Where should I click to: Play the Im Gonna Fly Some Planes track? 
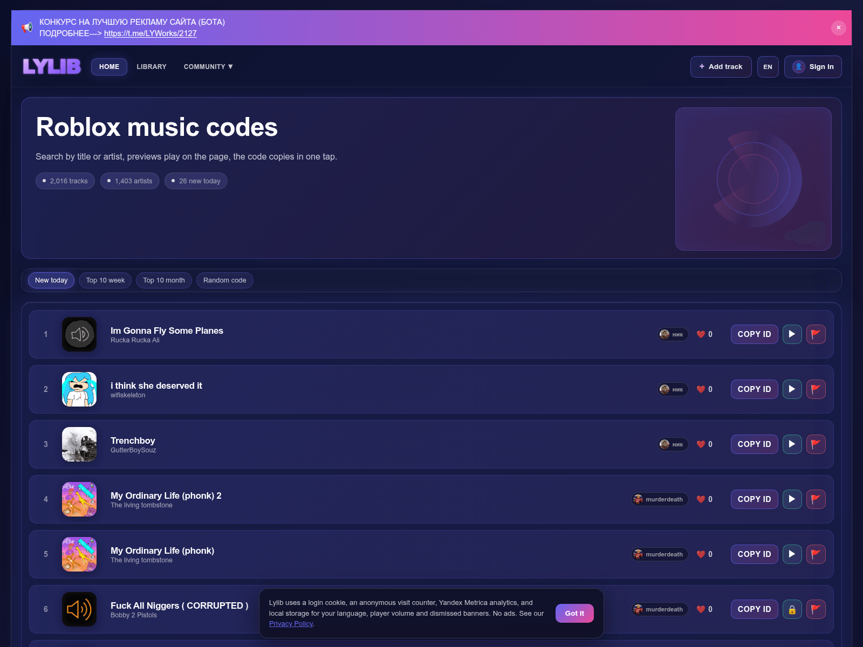[x=792, y=334]
